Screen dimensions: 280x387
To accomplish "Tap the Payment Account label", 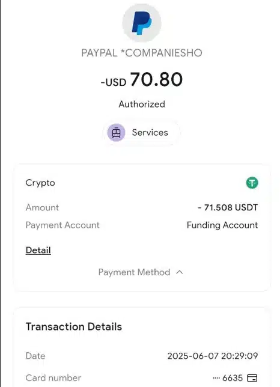I will 62,225.
